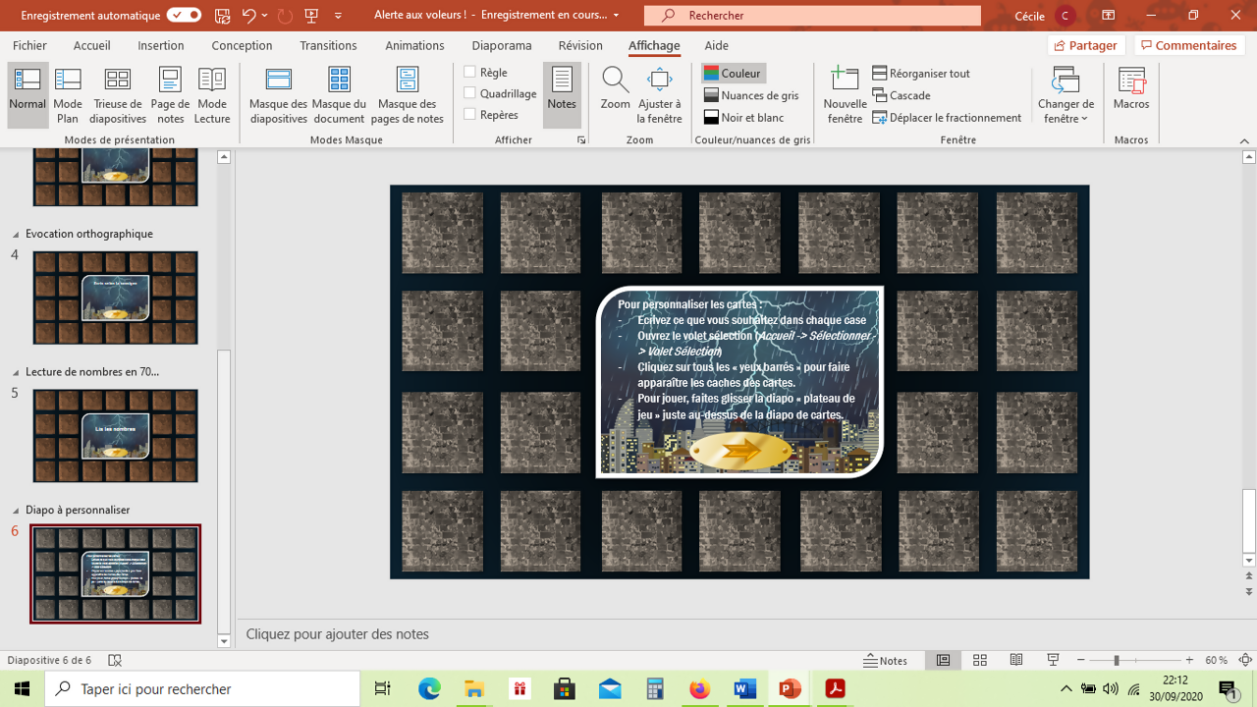Adjust the zoom slider in status bar
The width and height of the screenshot is (1257, 707).
(1117, 661)
